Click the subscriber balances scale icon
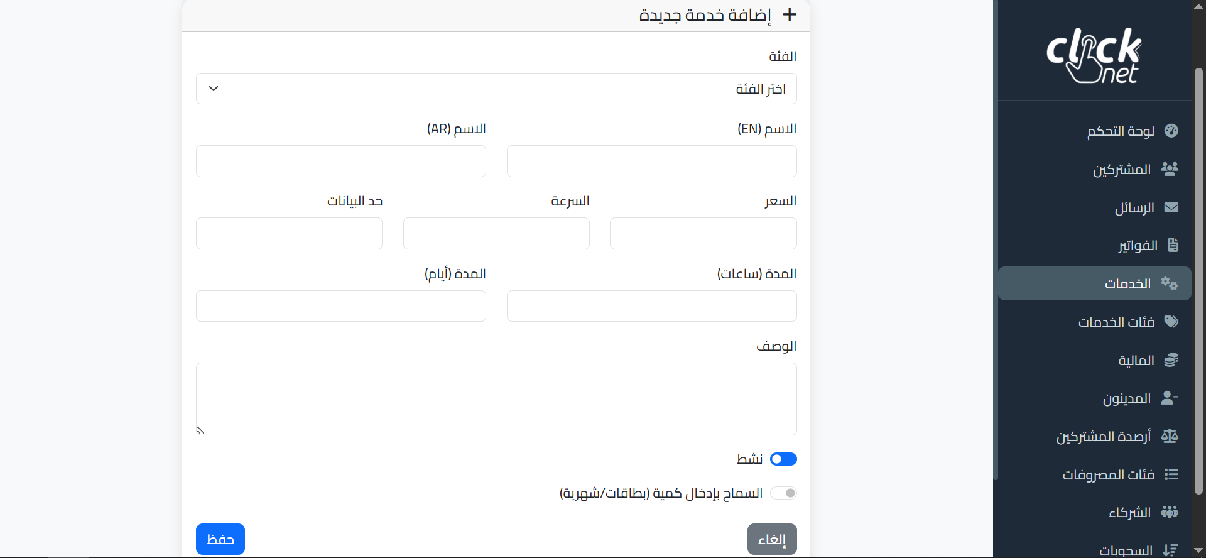 [1170, 436]
